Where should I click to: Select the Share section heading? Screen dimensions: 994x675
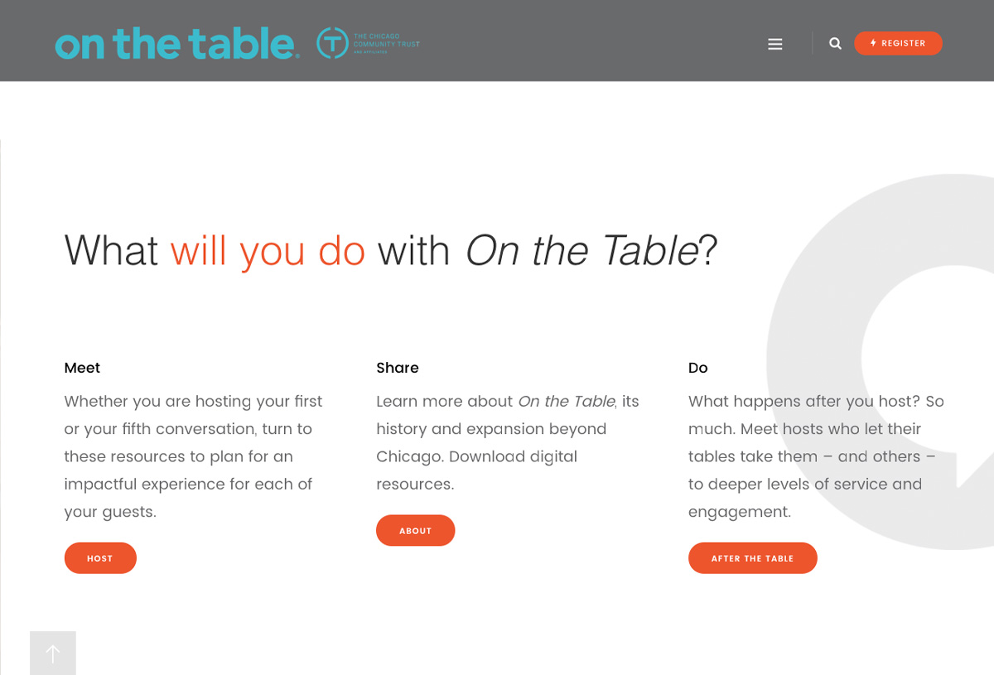[x=398, y=368]
